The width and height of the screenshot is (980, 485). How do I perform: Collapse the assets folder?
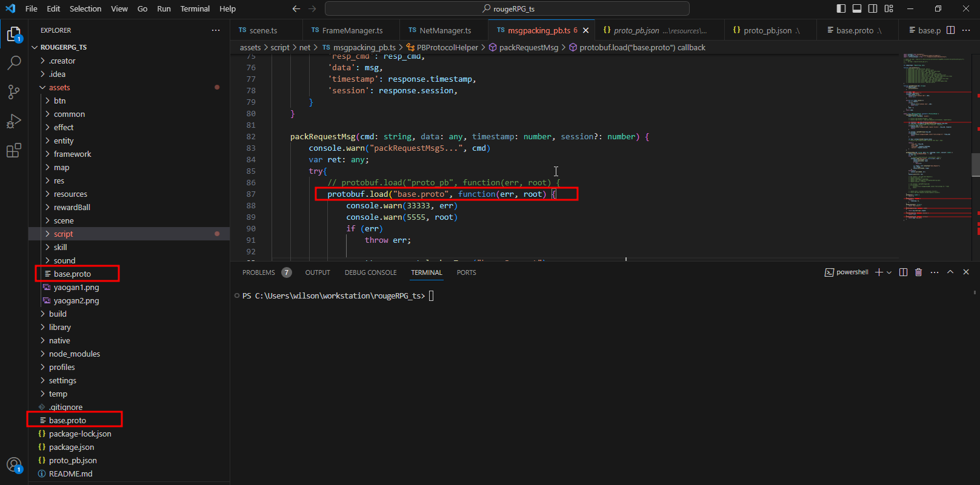(59, 87)
